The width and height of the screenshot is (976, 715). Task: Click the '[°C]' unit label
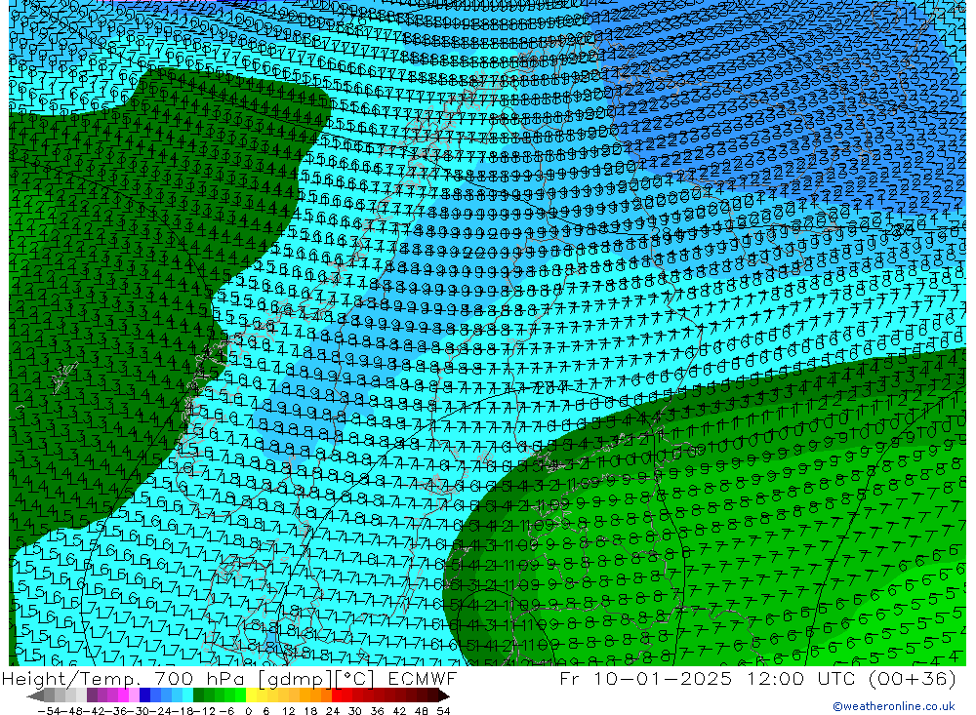click(355, 678)
